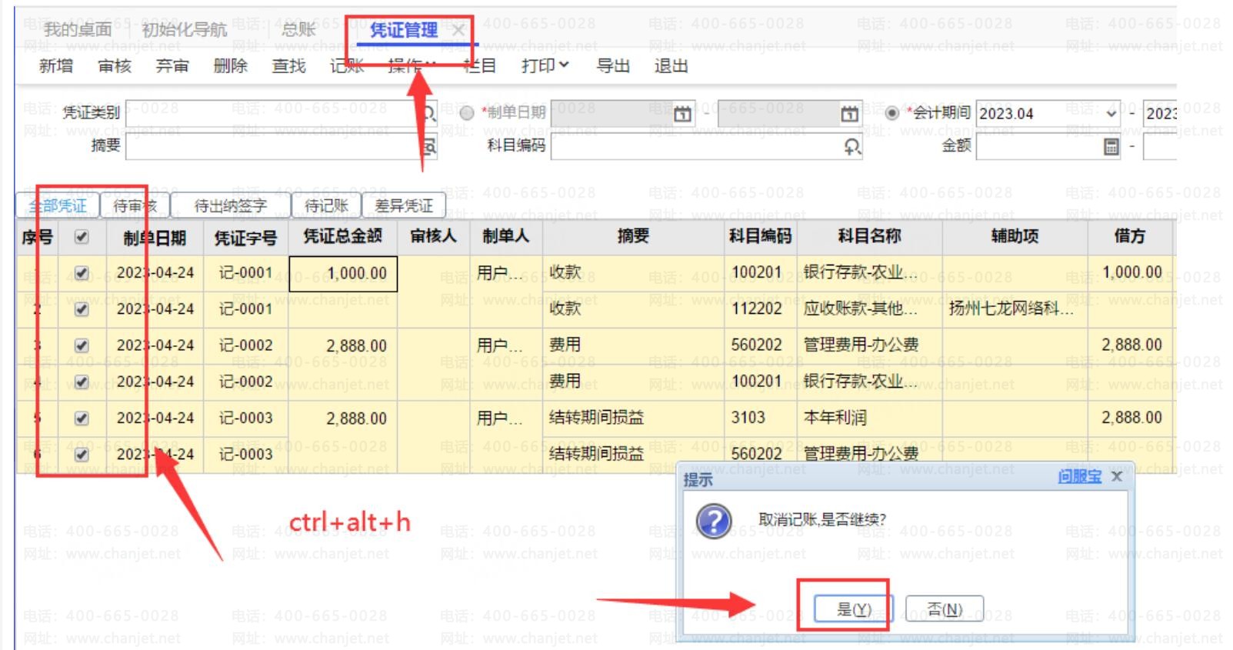Toggle checkbox for 记-0001 收款 1,000.00 row
Image resolution: width=1233 pixels, height=650 pixels.
[82, 273]
